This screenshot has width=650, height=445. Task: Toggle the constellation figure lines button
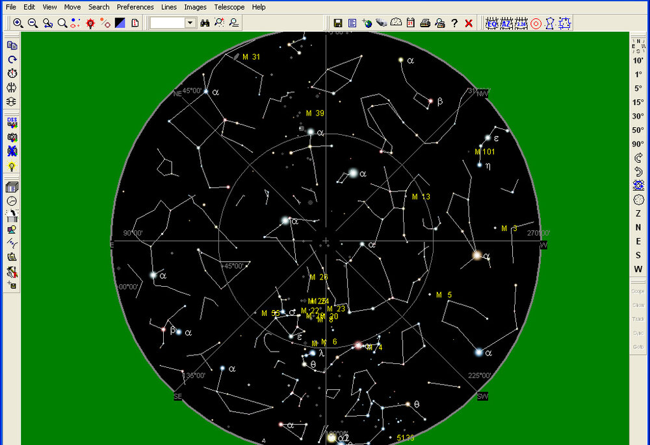(x=551, y=23)
